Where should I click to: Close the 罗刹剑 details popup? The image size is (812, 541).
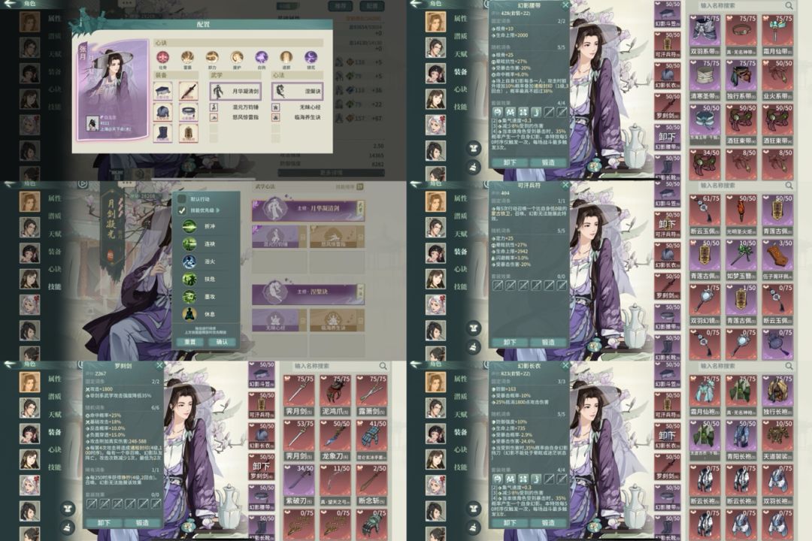pos(159,365)
